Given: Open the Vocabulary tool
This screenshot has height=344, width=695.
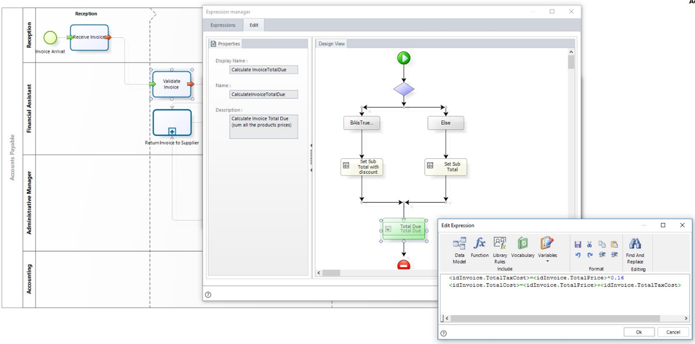Looking at the screenshot, I should coord(523,247).
